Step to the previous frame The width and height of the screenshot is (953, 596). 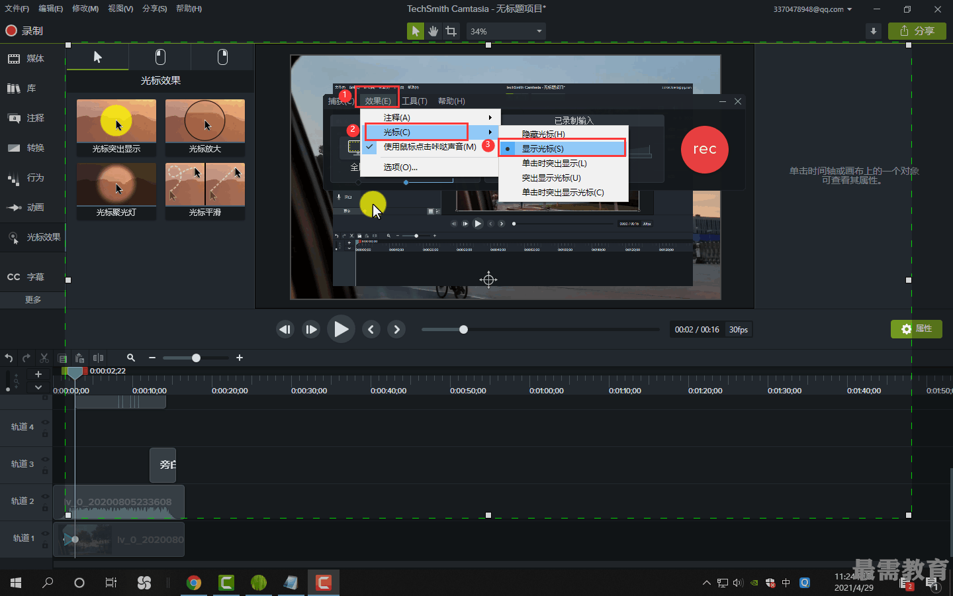click(285, 329)
